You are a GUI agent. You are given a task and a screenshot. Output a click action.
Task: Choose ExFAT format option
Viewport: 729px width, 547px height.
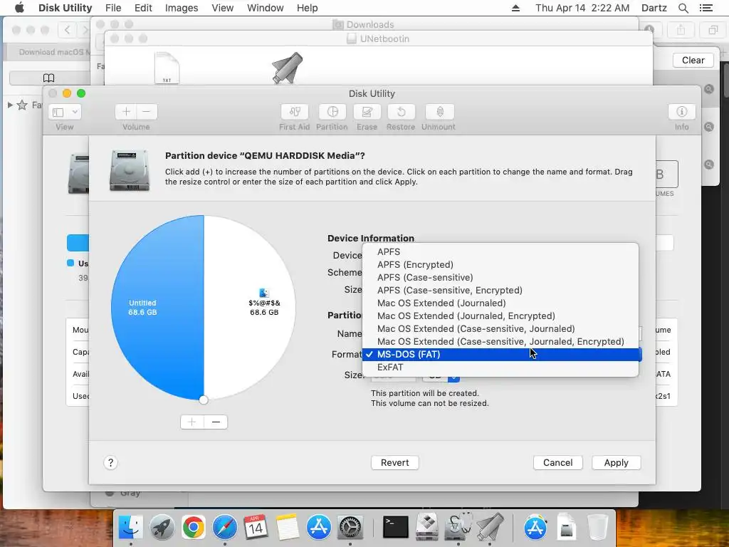pos(500,367)
